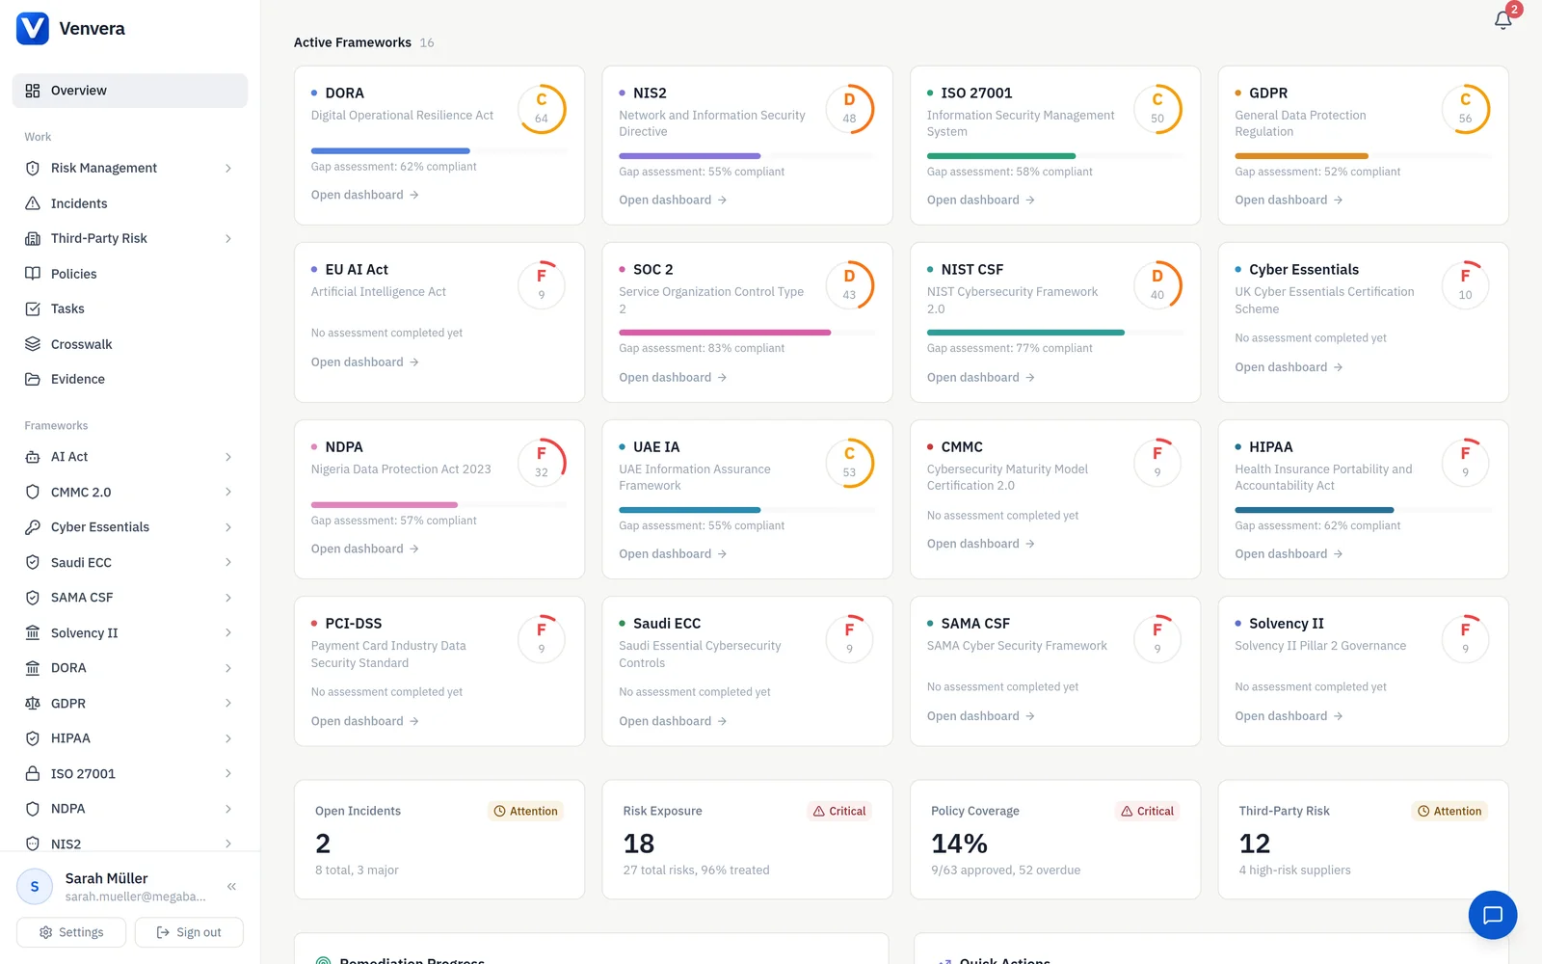Expand SAMA CSF framework chevron
The height and width of the screenshot is (964, 1542).
tap(228, 598)
